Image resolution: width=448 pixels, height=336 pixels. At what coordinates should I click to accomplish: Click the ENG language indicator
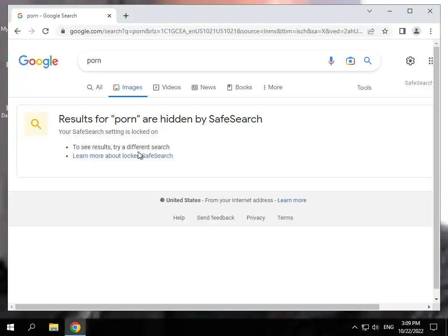pyautogui.click(x=388, y=327)
